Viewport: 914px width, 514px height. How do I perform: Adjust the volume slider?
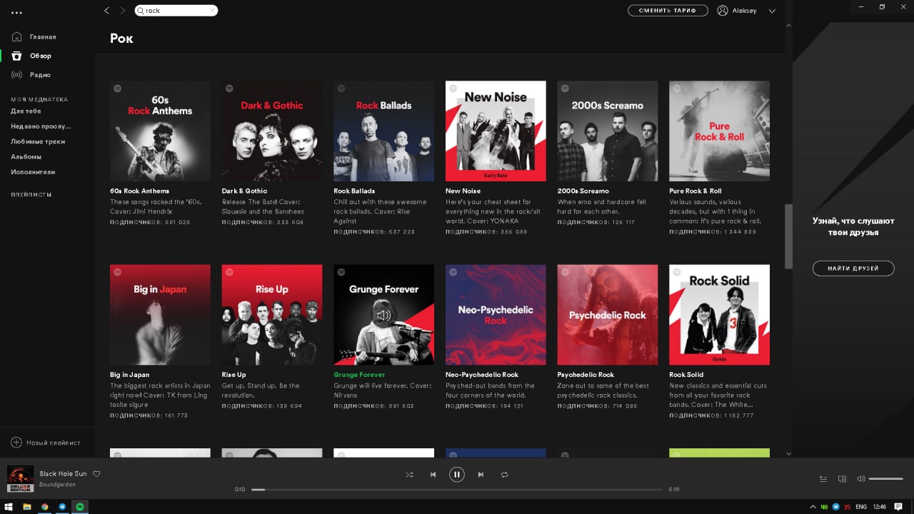(886, 479)
